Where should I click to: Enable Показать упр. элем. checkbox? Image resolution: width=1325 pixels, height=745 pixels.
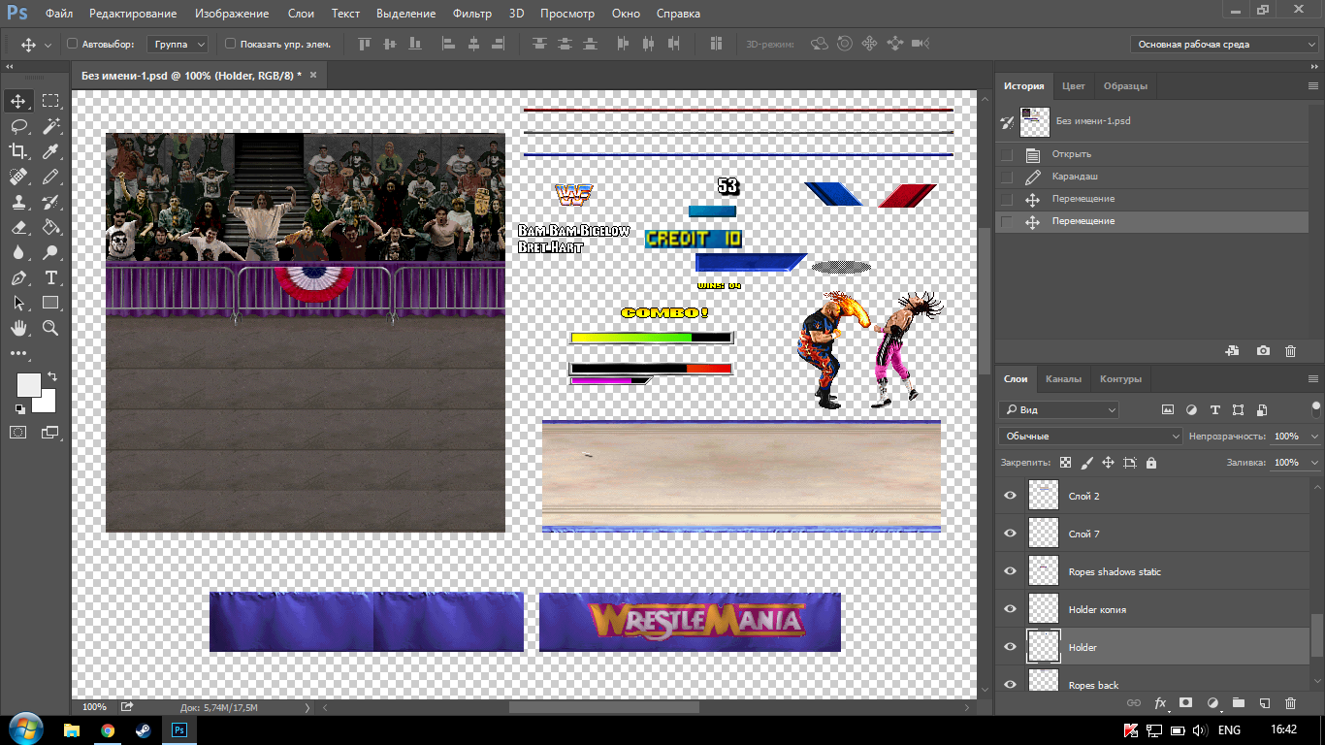click(x=230, y=44)
